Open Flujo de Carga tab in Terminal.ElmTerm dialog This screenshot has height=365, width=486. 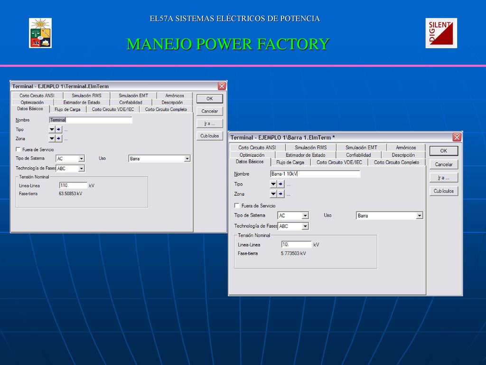tap(67, 109)
